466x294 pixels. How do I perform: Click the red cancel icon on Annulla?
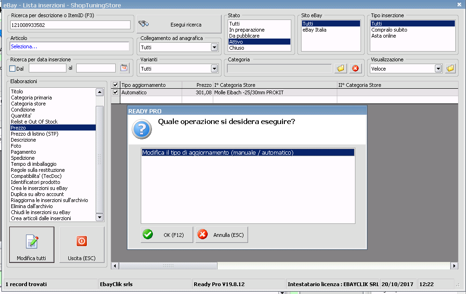tap(203, 234)
